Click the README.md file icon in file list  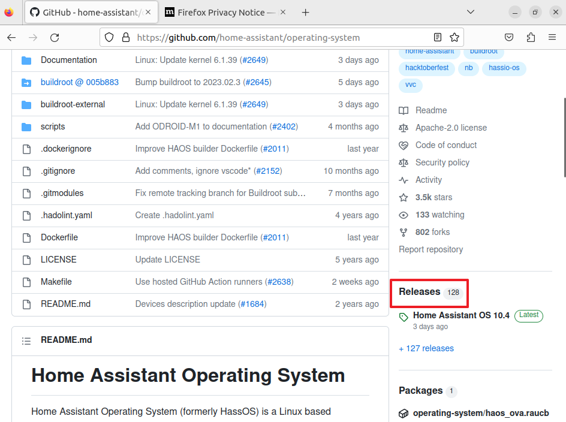click(27, 305)
